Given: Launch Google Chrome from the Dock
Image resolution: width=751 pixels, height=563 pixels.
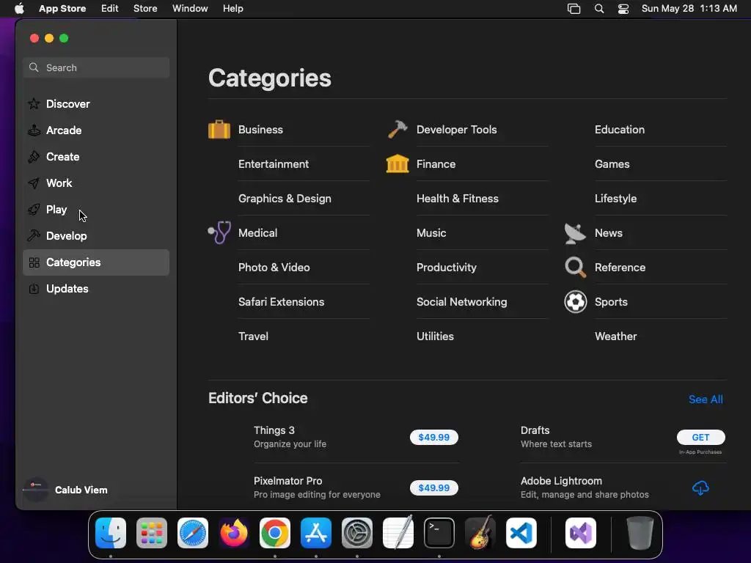Looking at the screenshot, I should click(275, 533).
